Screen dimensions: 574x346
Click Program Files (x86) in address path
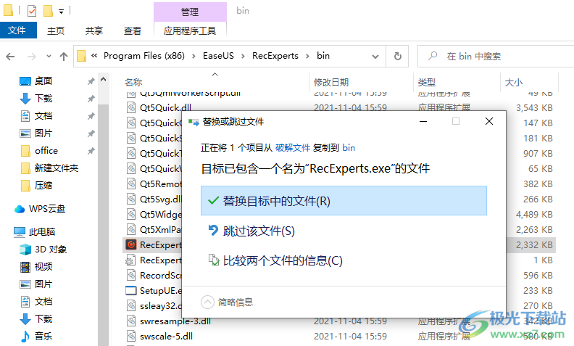pyautogui.click(x=144, y=56)
